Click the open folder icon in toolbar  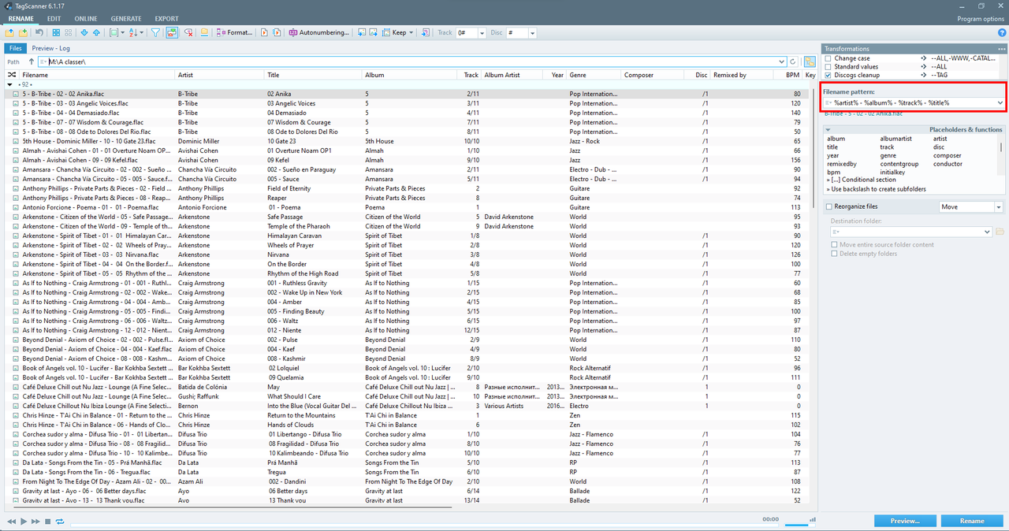tap(9, 33)
